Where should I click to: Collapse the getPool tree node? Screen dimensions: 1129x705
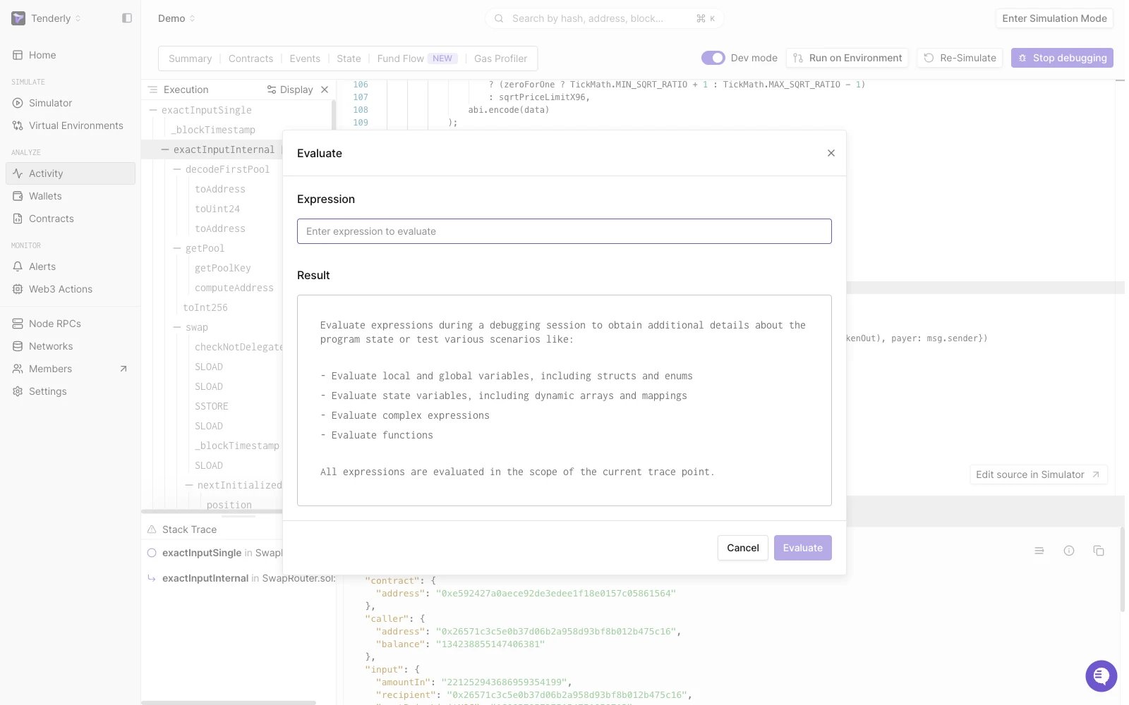tap(177, 248)
